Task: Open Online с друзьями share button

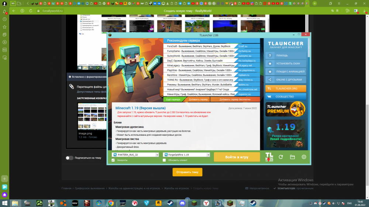Action: click(x=286, y=79)
